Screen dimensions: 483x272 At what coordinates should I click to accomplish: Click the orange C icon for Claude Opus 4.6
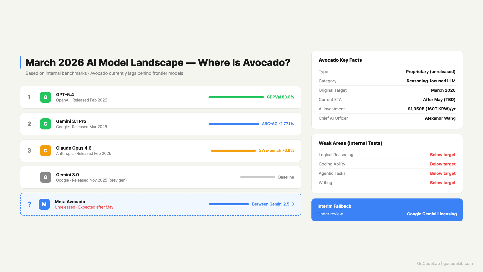coord(46,151)
